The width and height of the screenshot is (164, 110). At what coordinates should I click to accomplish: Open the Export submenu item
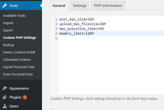[8, 30]
